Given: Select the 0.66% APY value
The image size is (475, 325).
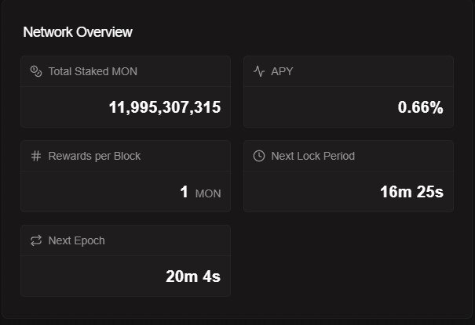Looking at the screenshot, I should (x=421, y=107).
